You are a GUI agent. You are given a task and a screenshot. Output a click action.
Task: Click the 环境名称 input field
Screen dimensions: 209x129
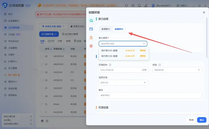coord(123,70)
